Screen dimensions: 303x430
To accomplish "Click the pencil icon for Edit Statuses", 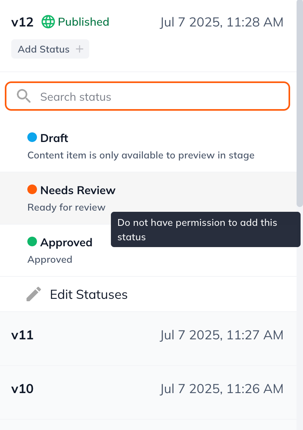I will coord(34,294).
